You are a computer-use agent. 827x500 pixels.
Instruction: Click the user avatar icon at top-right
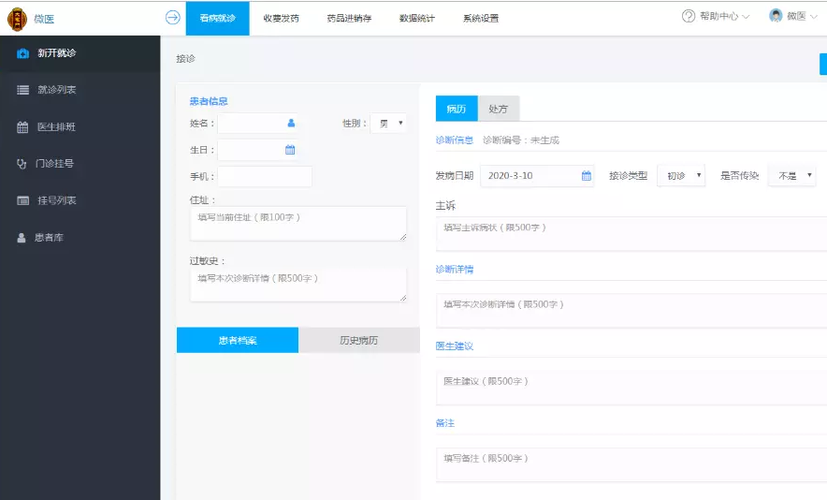pyautogui.click(x=776, y=17)
